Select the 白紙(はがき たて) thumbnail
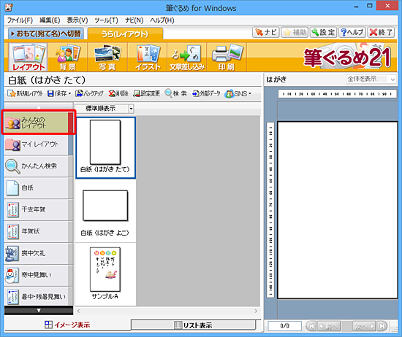Screen dimensions: 402x337 [x=105, y=147]
